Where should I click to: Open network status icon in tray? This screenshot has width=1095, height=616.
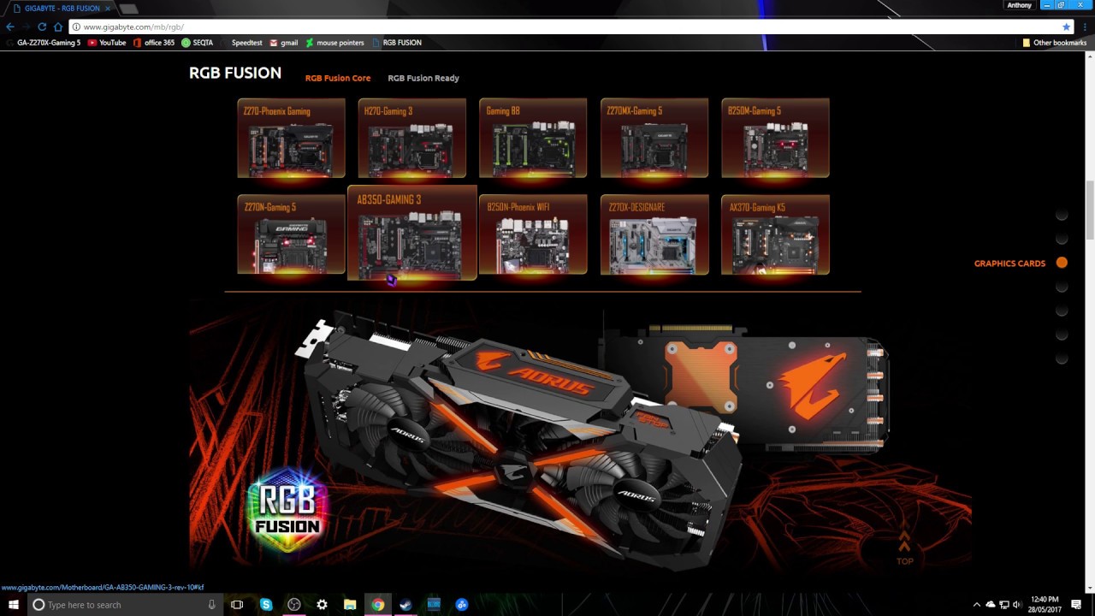tap(1004, 604)
